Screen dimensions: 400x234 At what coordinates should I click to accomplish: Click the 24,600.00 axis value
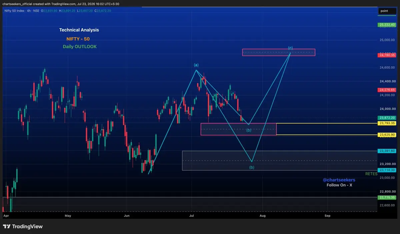[387, 68]
